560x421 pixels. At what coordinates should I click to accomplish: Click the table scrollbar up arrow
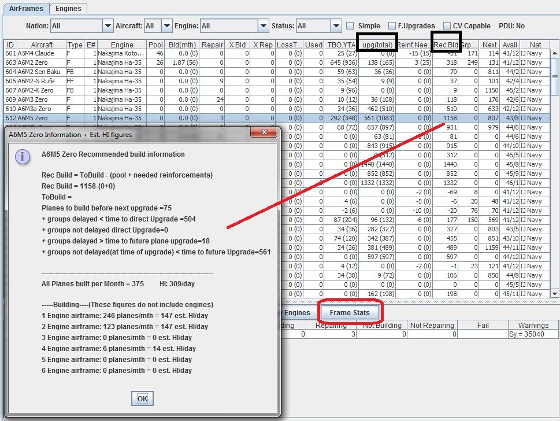pos(555,53)
